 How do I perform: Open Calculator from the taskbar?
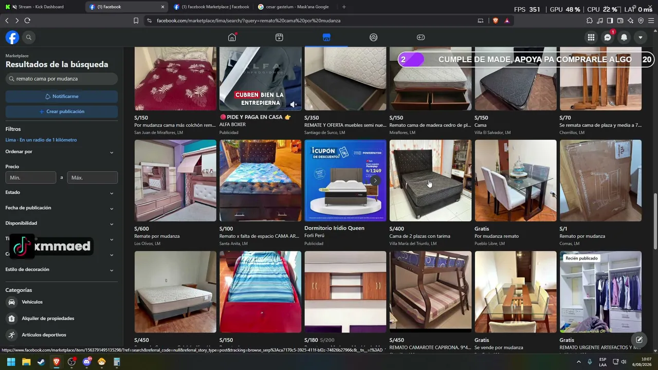tap(117, 362)
